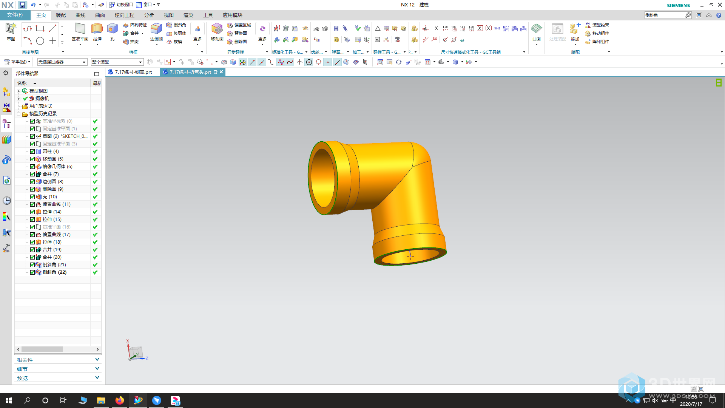Image resolution: width=725 pixels, height=408 pixels.
Task: Open the selection filter dropdown (无选择过滤器)
Action: tap(62, 62)
